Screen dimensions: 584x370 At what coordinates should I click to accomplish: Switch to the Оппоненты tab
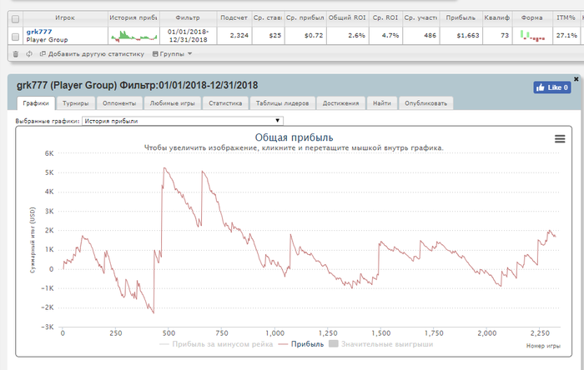tap(119, 103)
